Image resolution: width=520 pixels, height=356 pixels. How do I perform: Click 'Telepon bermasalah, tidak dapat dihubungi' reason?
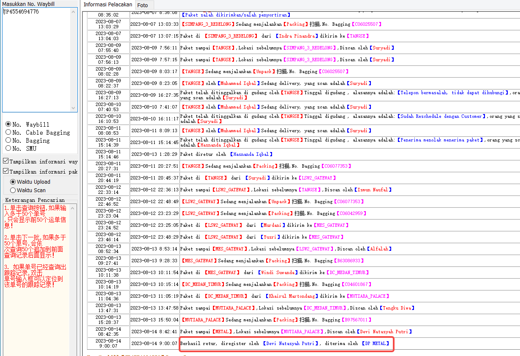(x=453, y=92)
